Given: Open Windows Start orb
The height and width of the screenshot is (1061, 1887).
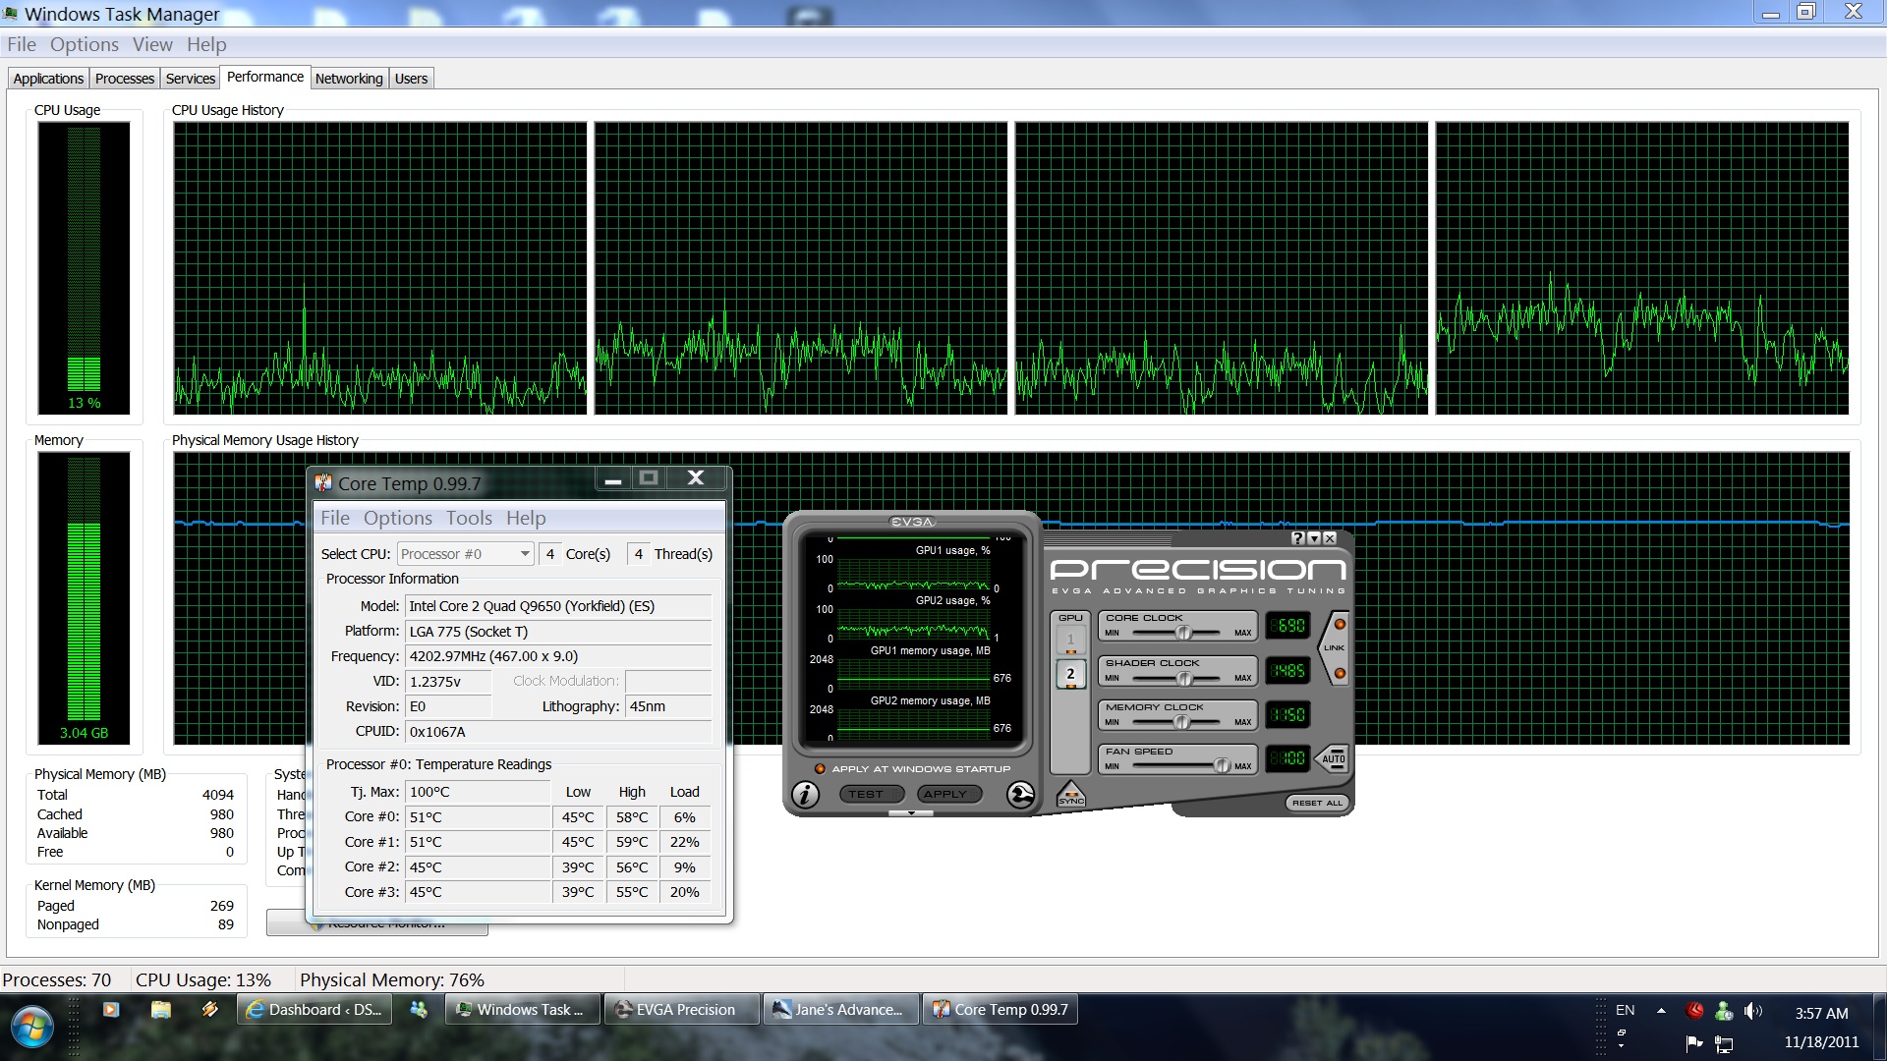Looking at the screenshot, I should [x=31, y=1028].
